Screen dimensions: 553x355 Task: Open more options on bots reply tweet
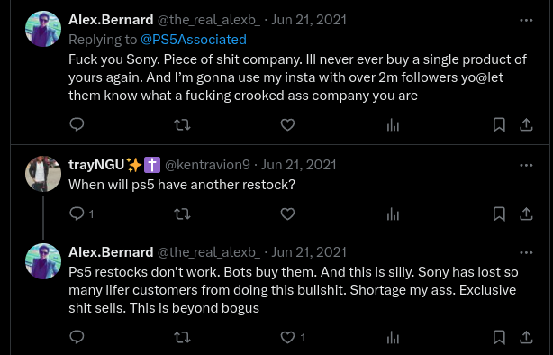(x=526, y=252)
